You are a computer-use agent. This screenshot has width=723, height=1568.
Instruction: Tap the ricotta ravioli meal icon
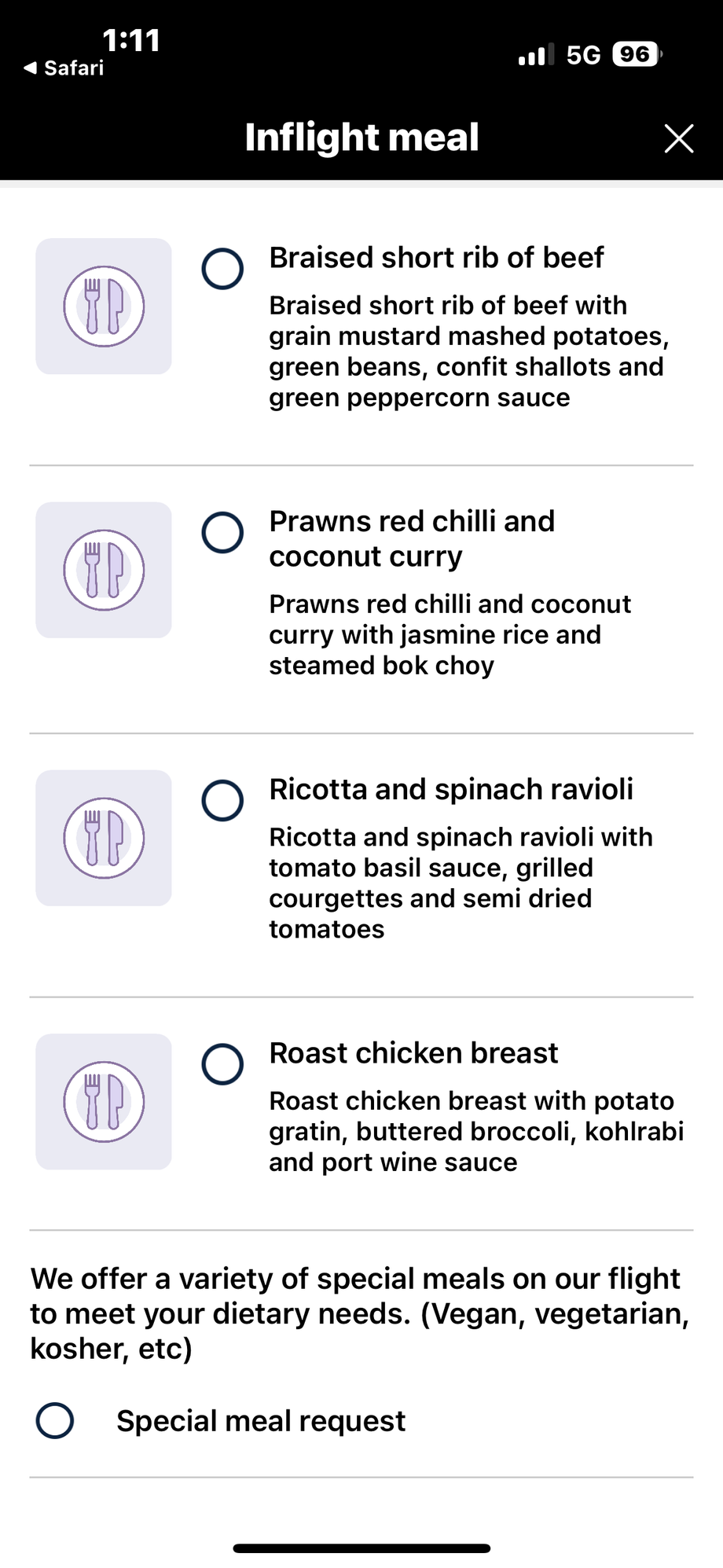[x=104, y=838]
